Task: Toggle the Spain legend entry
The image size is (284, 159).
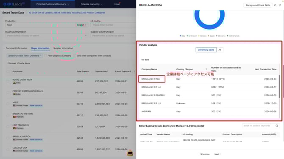Action: 211,36
